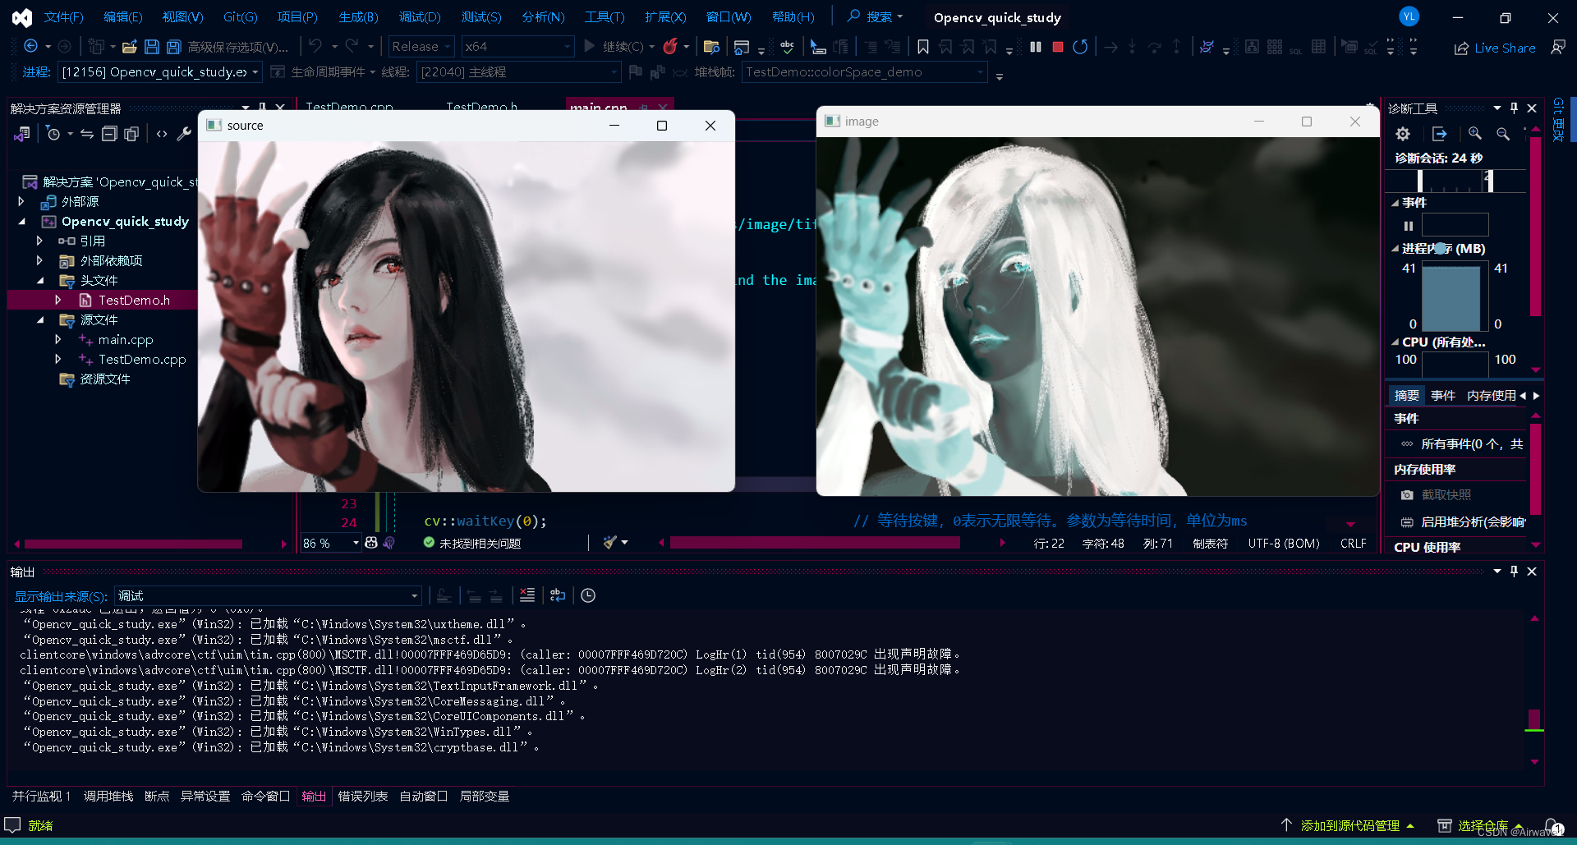Image resolution: width=1577 pixels, height=845 pixels.
Task: Collapse the 头文件 folder
Action: pyautogui.click(x=41, y=280)
